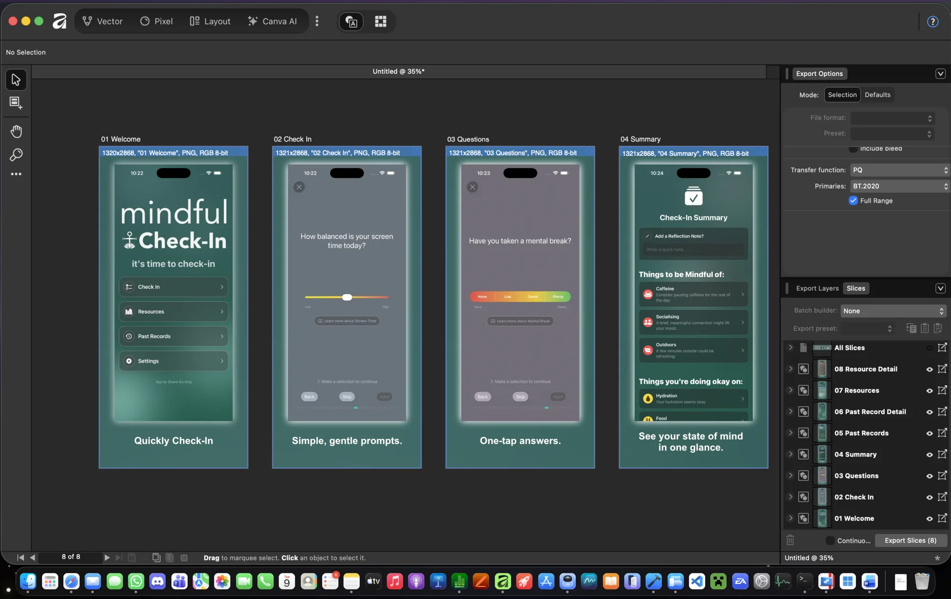Activate the Hand pan tool
The image size is (951, 599).
coord(16,131)
